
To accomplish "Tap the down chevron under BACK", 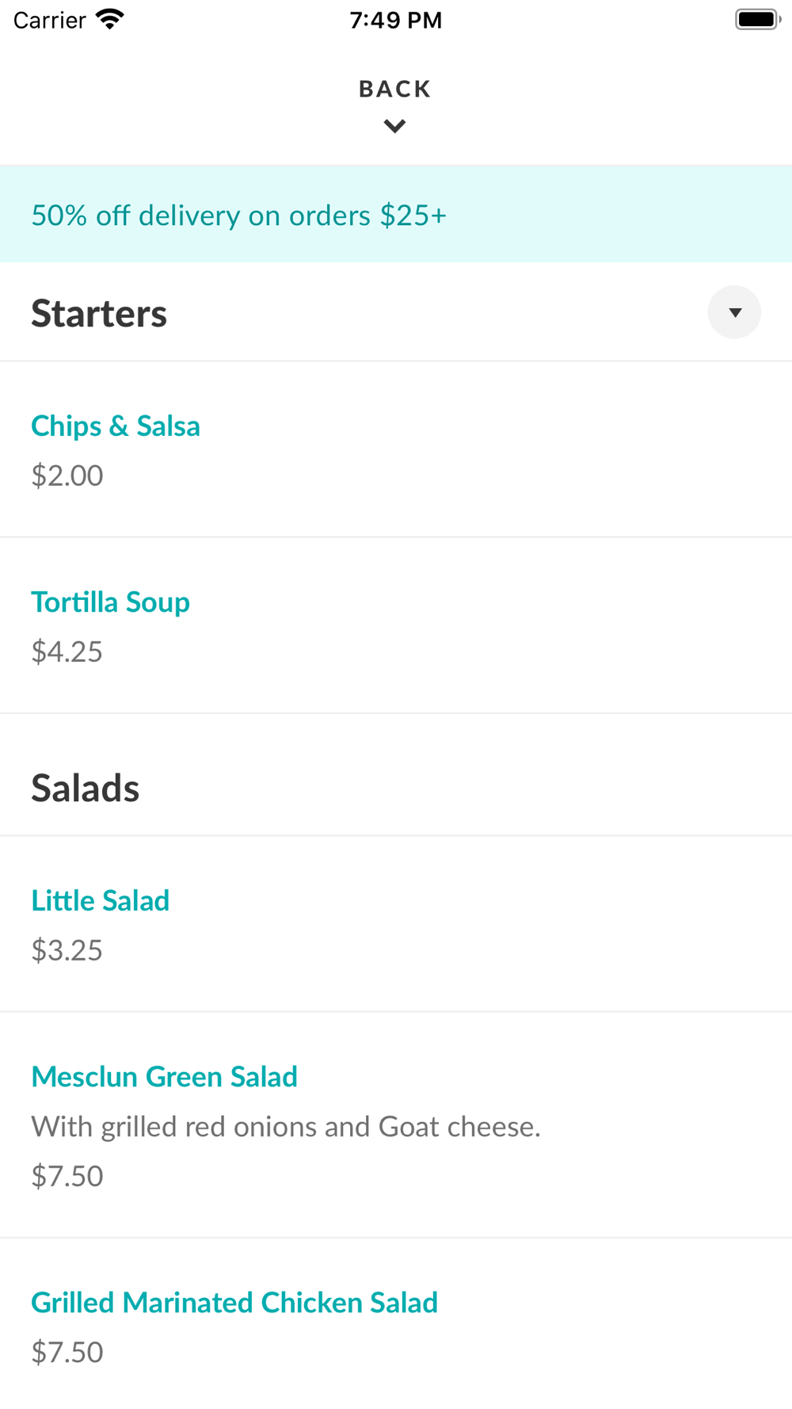I will pos(394,126).
